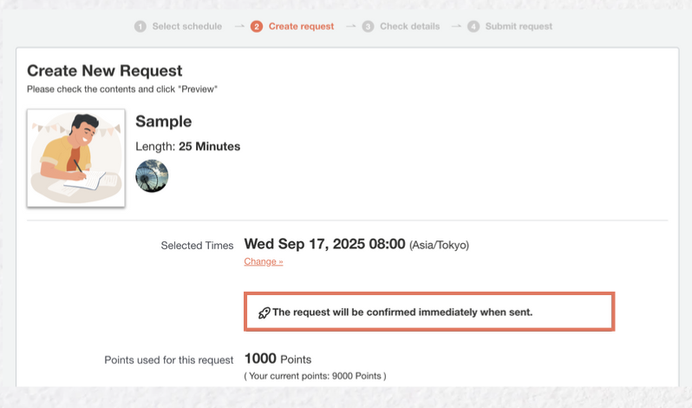Open the Select schedule step

(187, 27)
